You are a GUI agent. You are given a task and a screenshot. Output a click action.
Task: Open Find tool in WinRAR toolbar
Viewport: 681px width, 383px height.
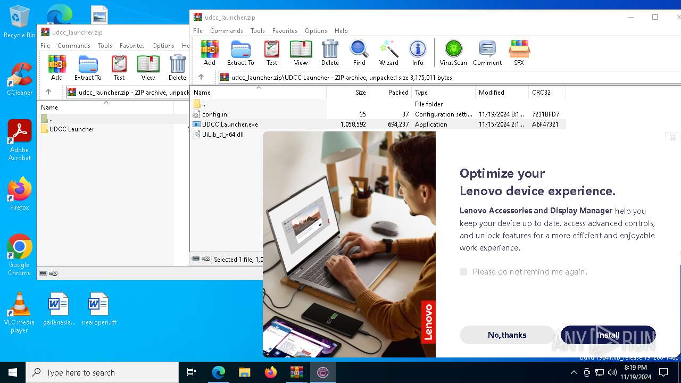pyautogui.click(x=359, y=53)
